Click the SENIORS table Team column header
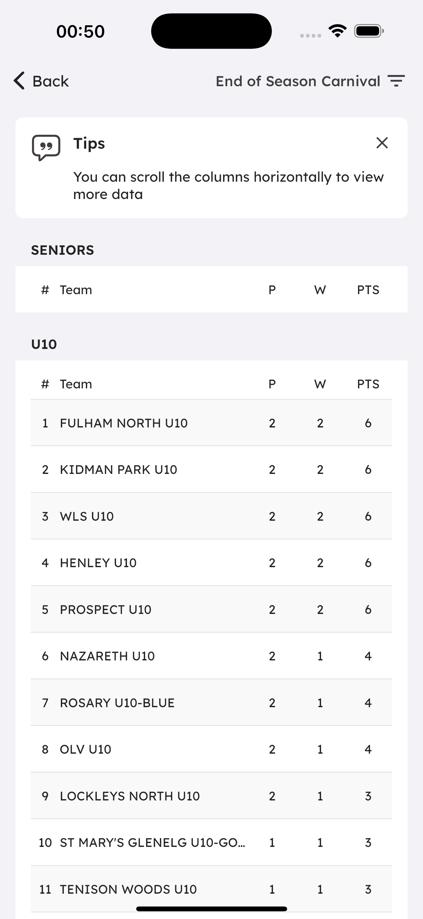423x919 pixels. [x=76, y=290]
